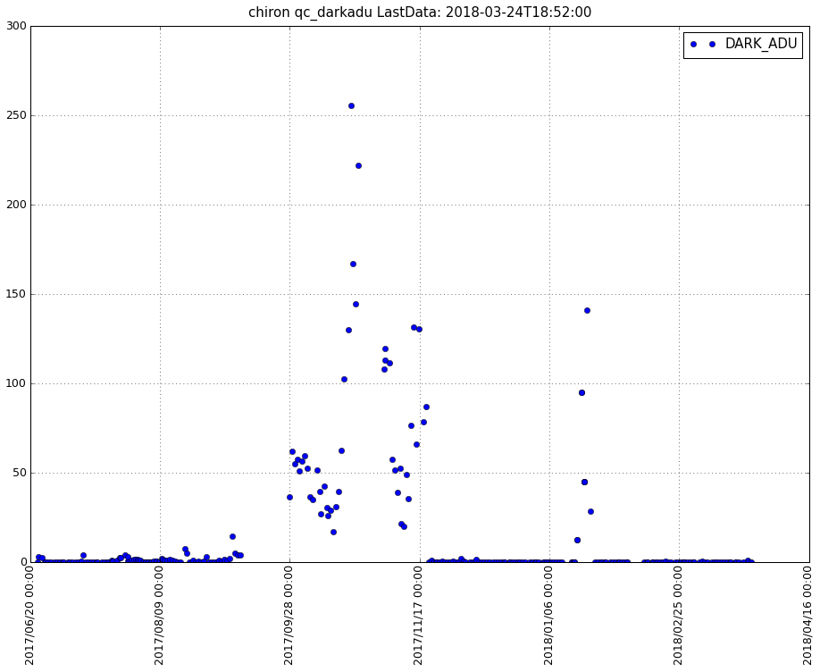Select the data point near 222
This screenshot has width=820, height=672.
359,166
